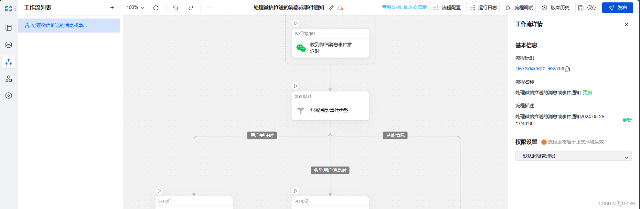640x209 pixels.
Task: Click the orange warning info icon
Action: (x=544, y=142)
